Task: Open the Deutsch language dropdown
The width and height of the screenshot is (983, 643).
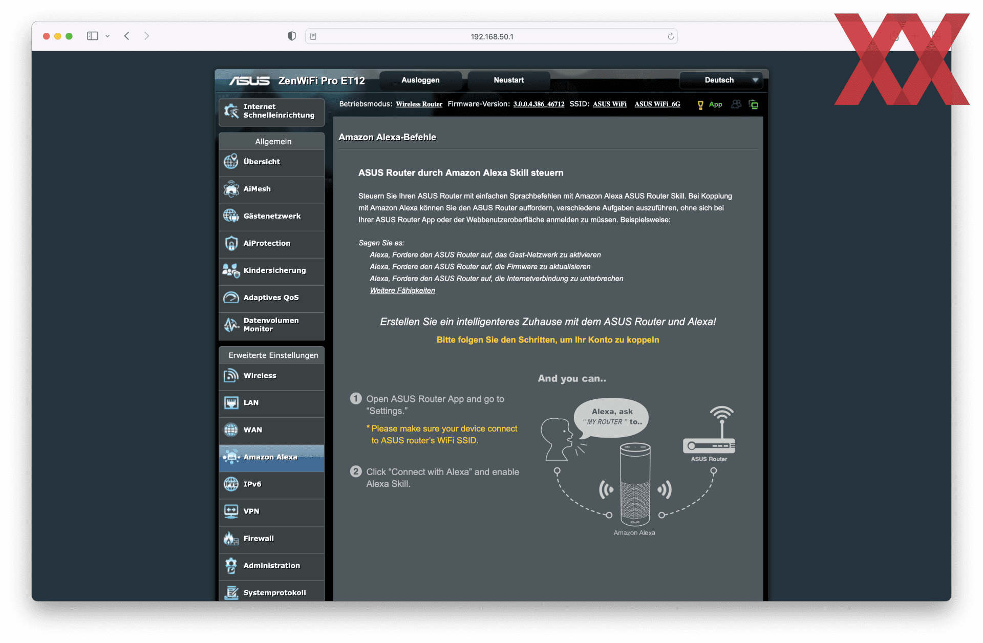Action: coord(721,80)
